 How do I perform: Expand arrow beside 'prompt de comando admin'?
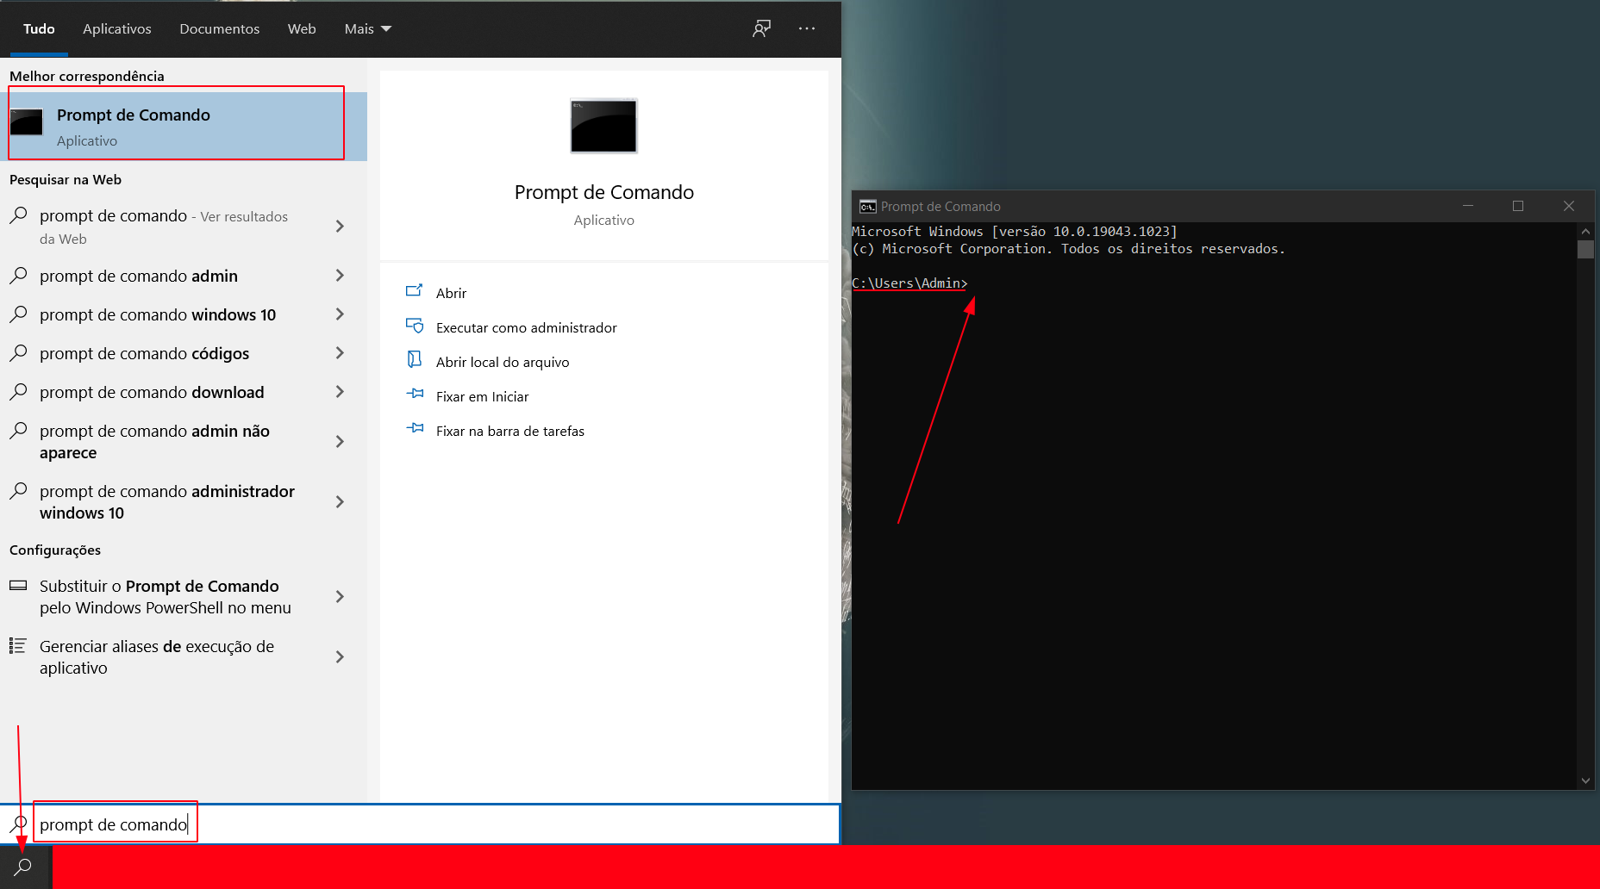[340, 276]
